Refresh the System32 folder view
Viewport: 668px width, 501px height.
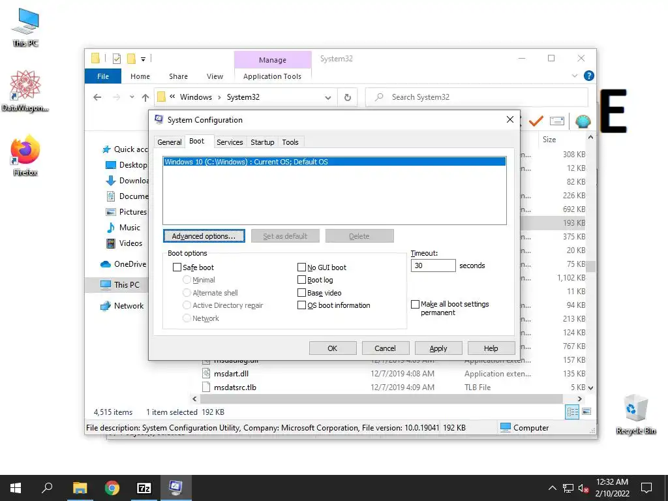(348, 98)
